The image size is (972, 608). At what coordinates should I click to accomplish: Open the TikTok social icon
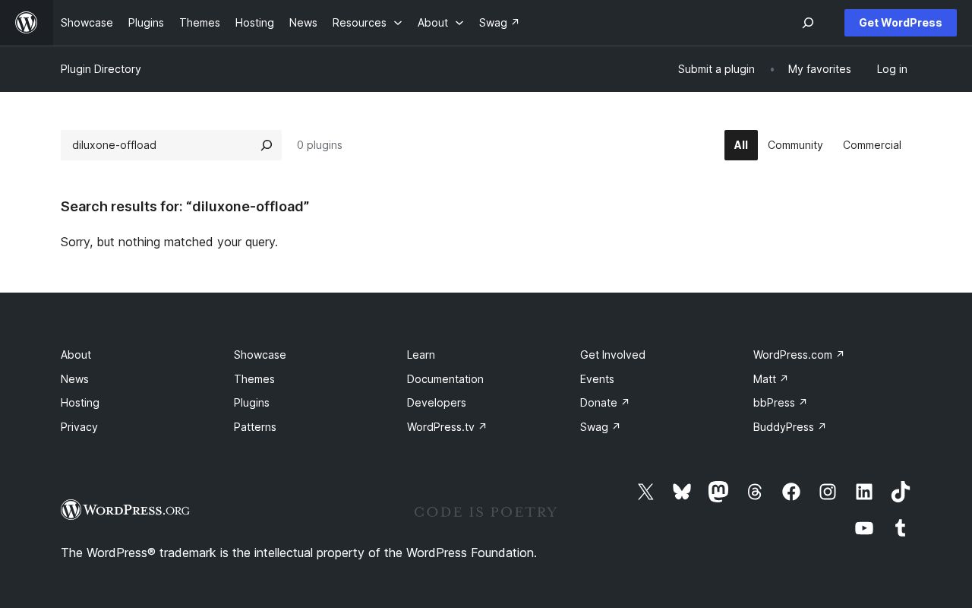(x=901, y=492)
